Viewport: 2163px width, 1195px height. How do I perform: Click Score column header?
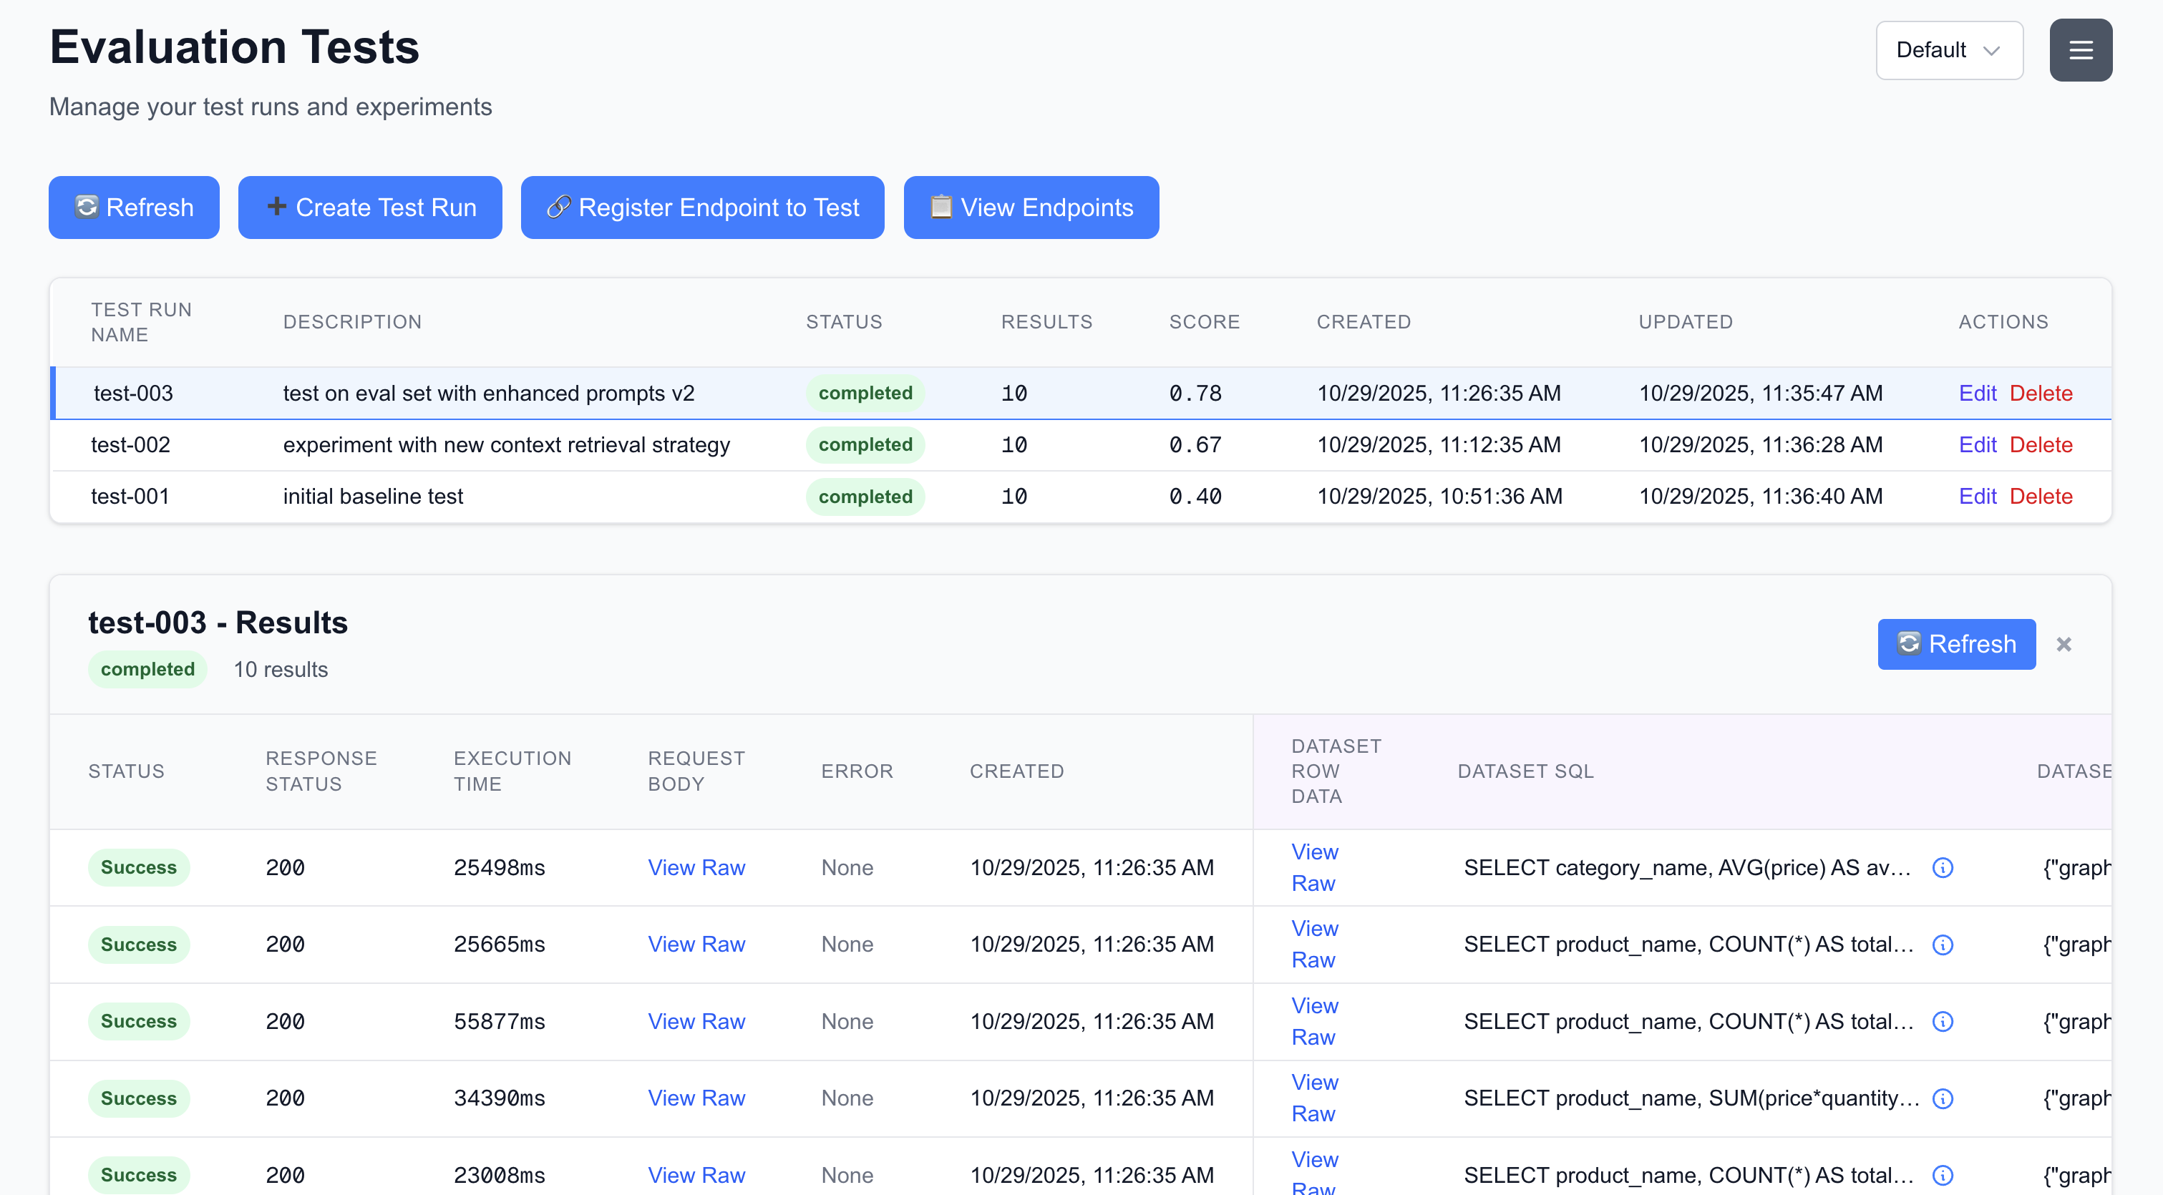1204,322
